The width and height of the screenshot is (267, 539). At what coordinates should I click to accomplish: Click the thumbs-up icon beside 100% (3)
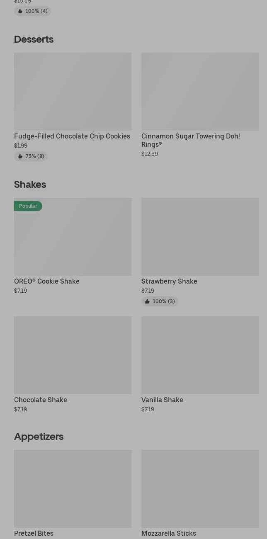147,301
